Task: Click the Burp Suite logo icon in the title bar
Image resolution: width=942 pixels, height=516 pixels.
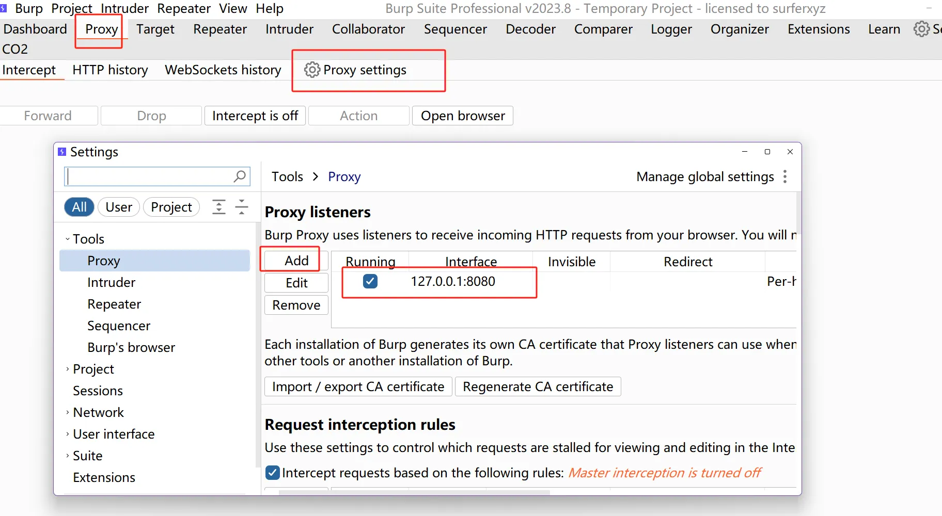Action: (x=4, y=8)
